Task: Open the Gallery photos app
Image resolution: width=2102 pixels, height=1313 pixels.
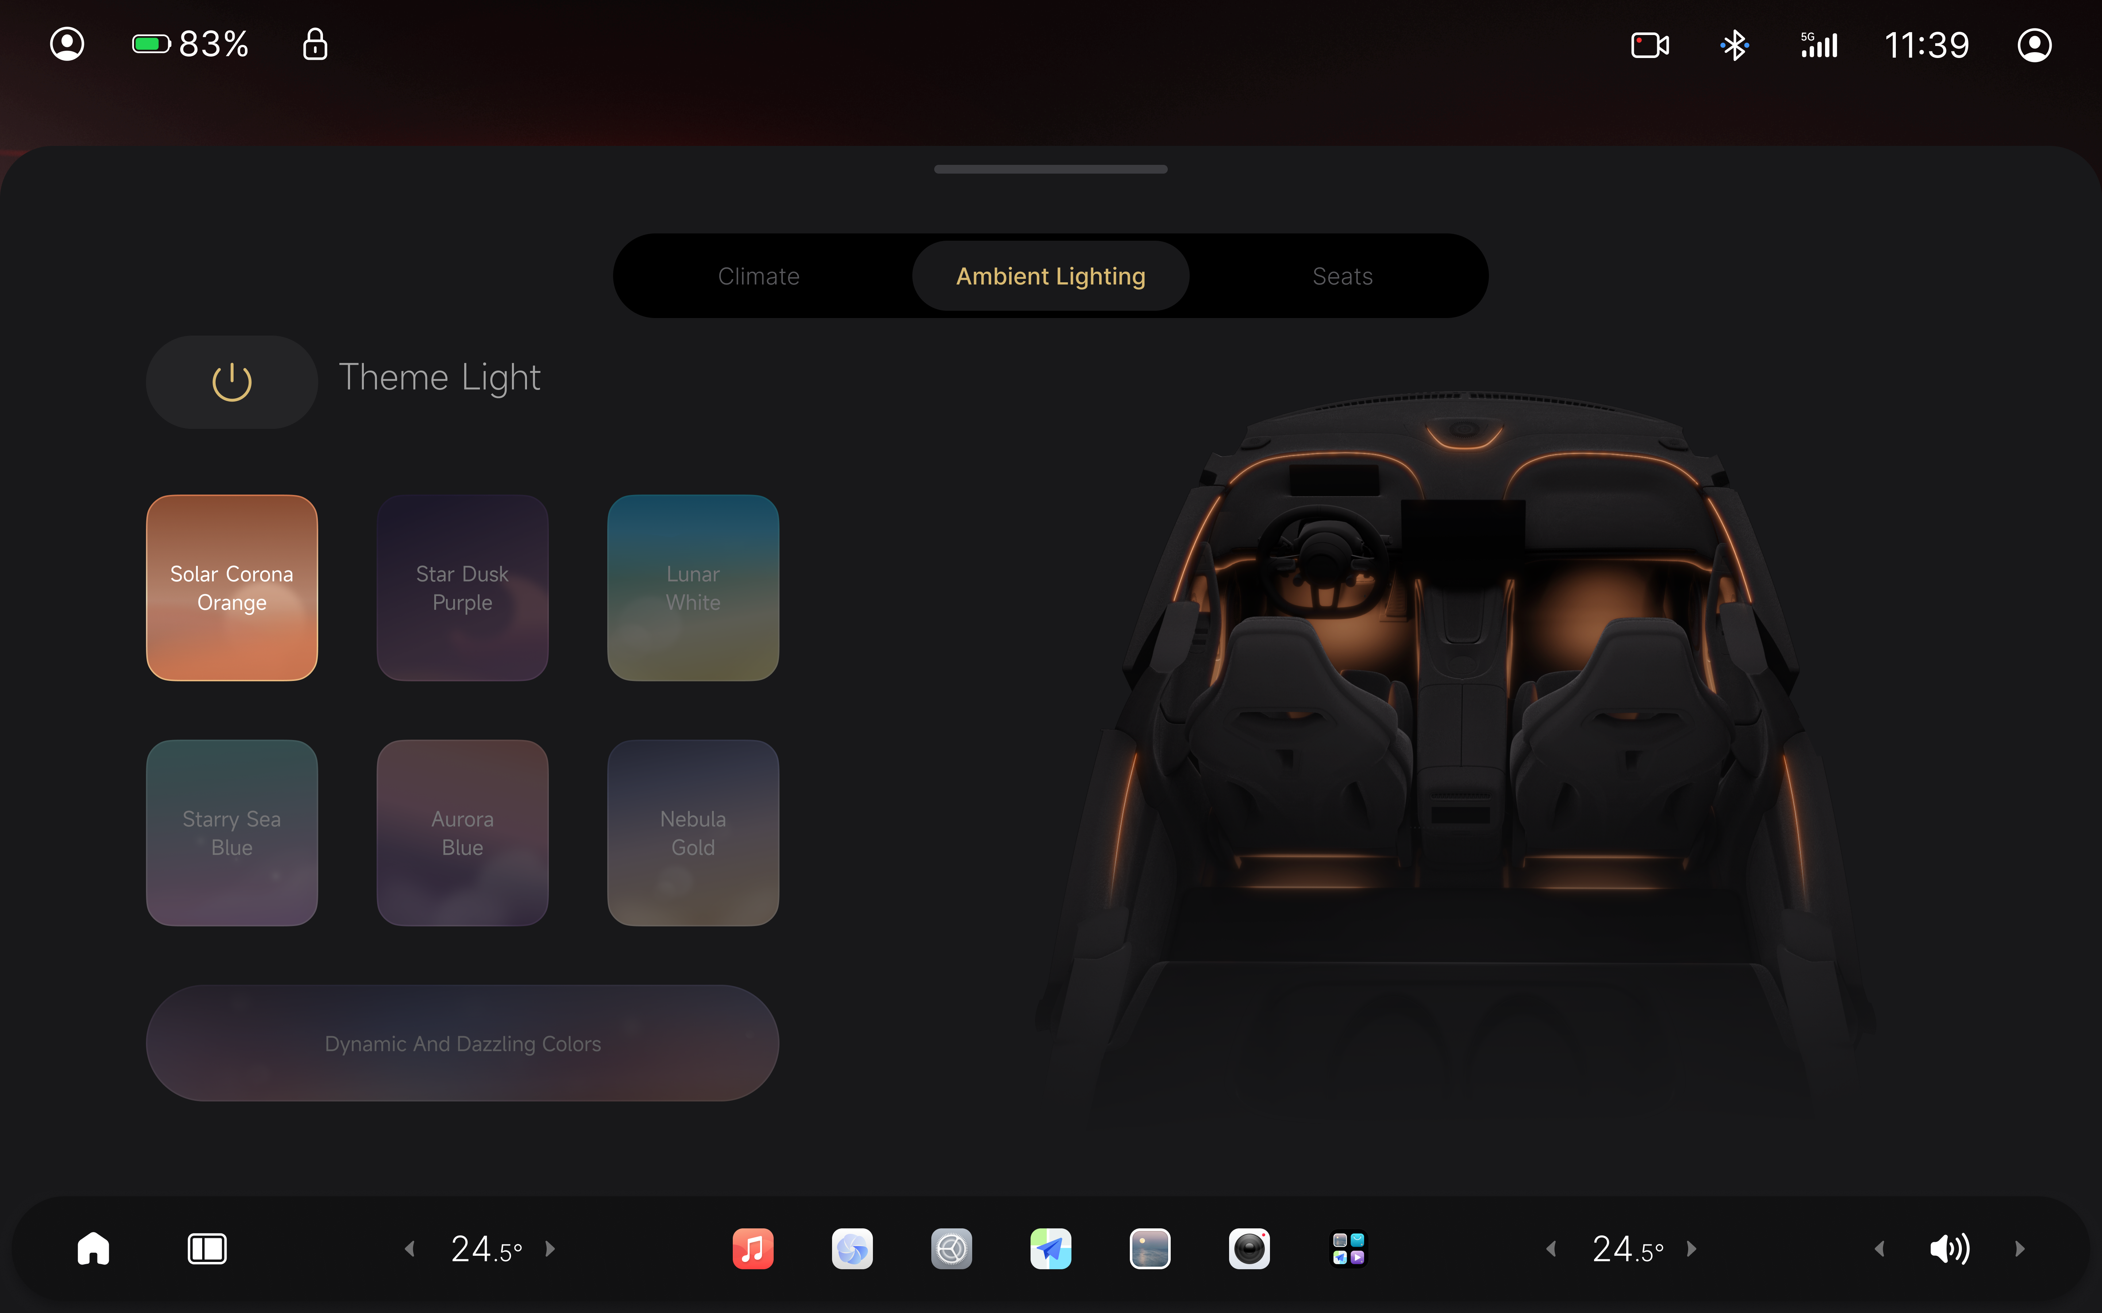Action: [1150, 1249]
